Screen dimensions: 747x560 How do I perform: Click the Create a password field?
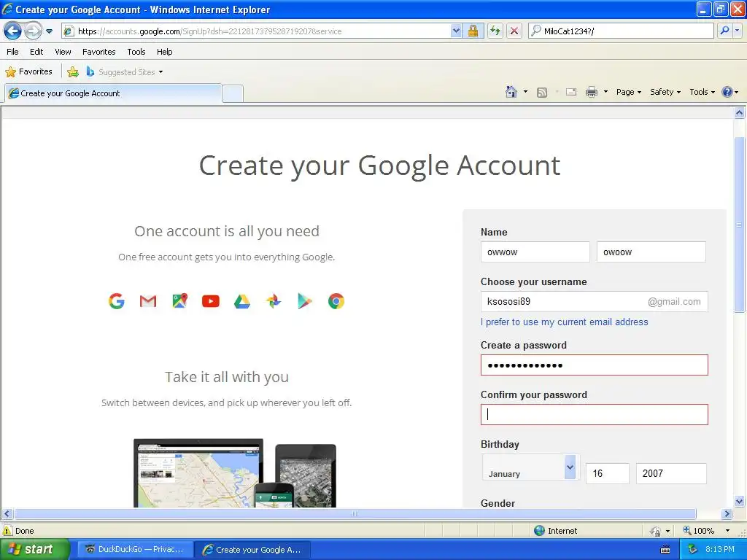(595, 365)
